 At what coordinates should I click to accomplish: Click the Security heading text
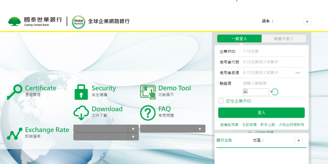(104, 88)
